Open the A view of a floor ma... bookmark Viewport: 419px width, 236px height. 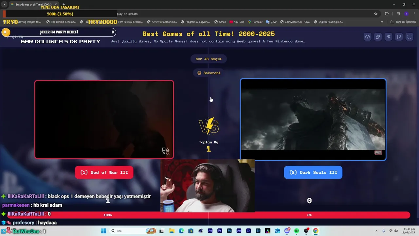click(162, 22)
